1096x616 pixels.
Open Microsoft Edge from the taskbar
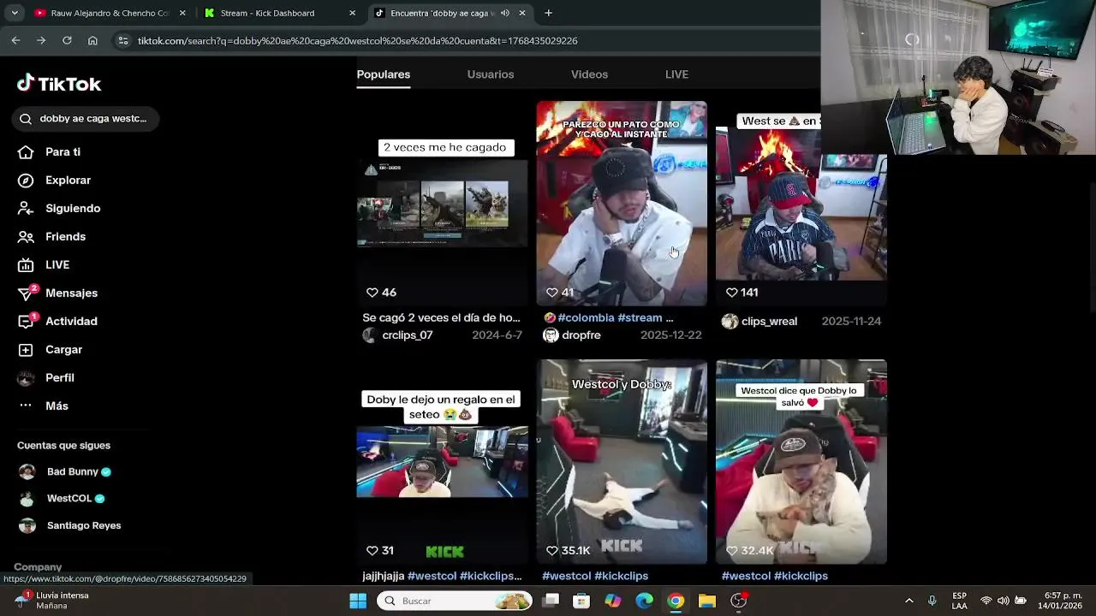(644, 601)
